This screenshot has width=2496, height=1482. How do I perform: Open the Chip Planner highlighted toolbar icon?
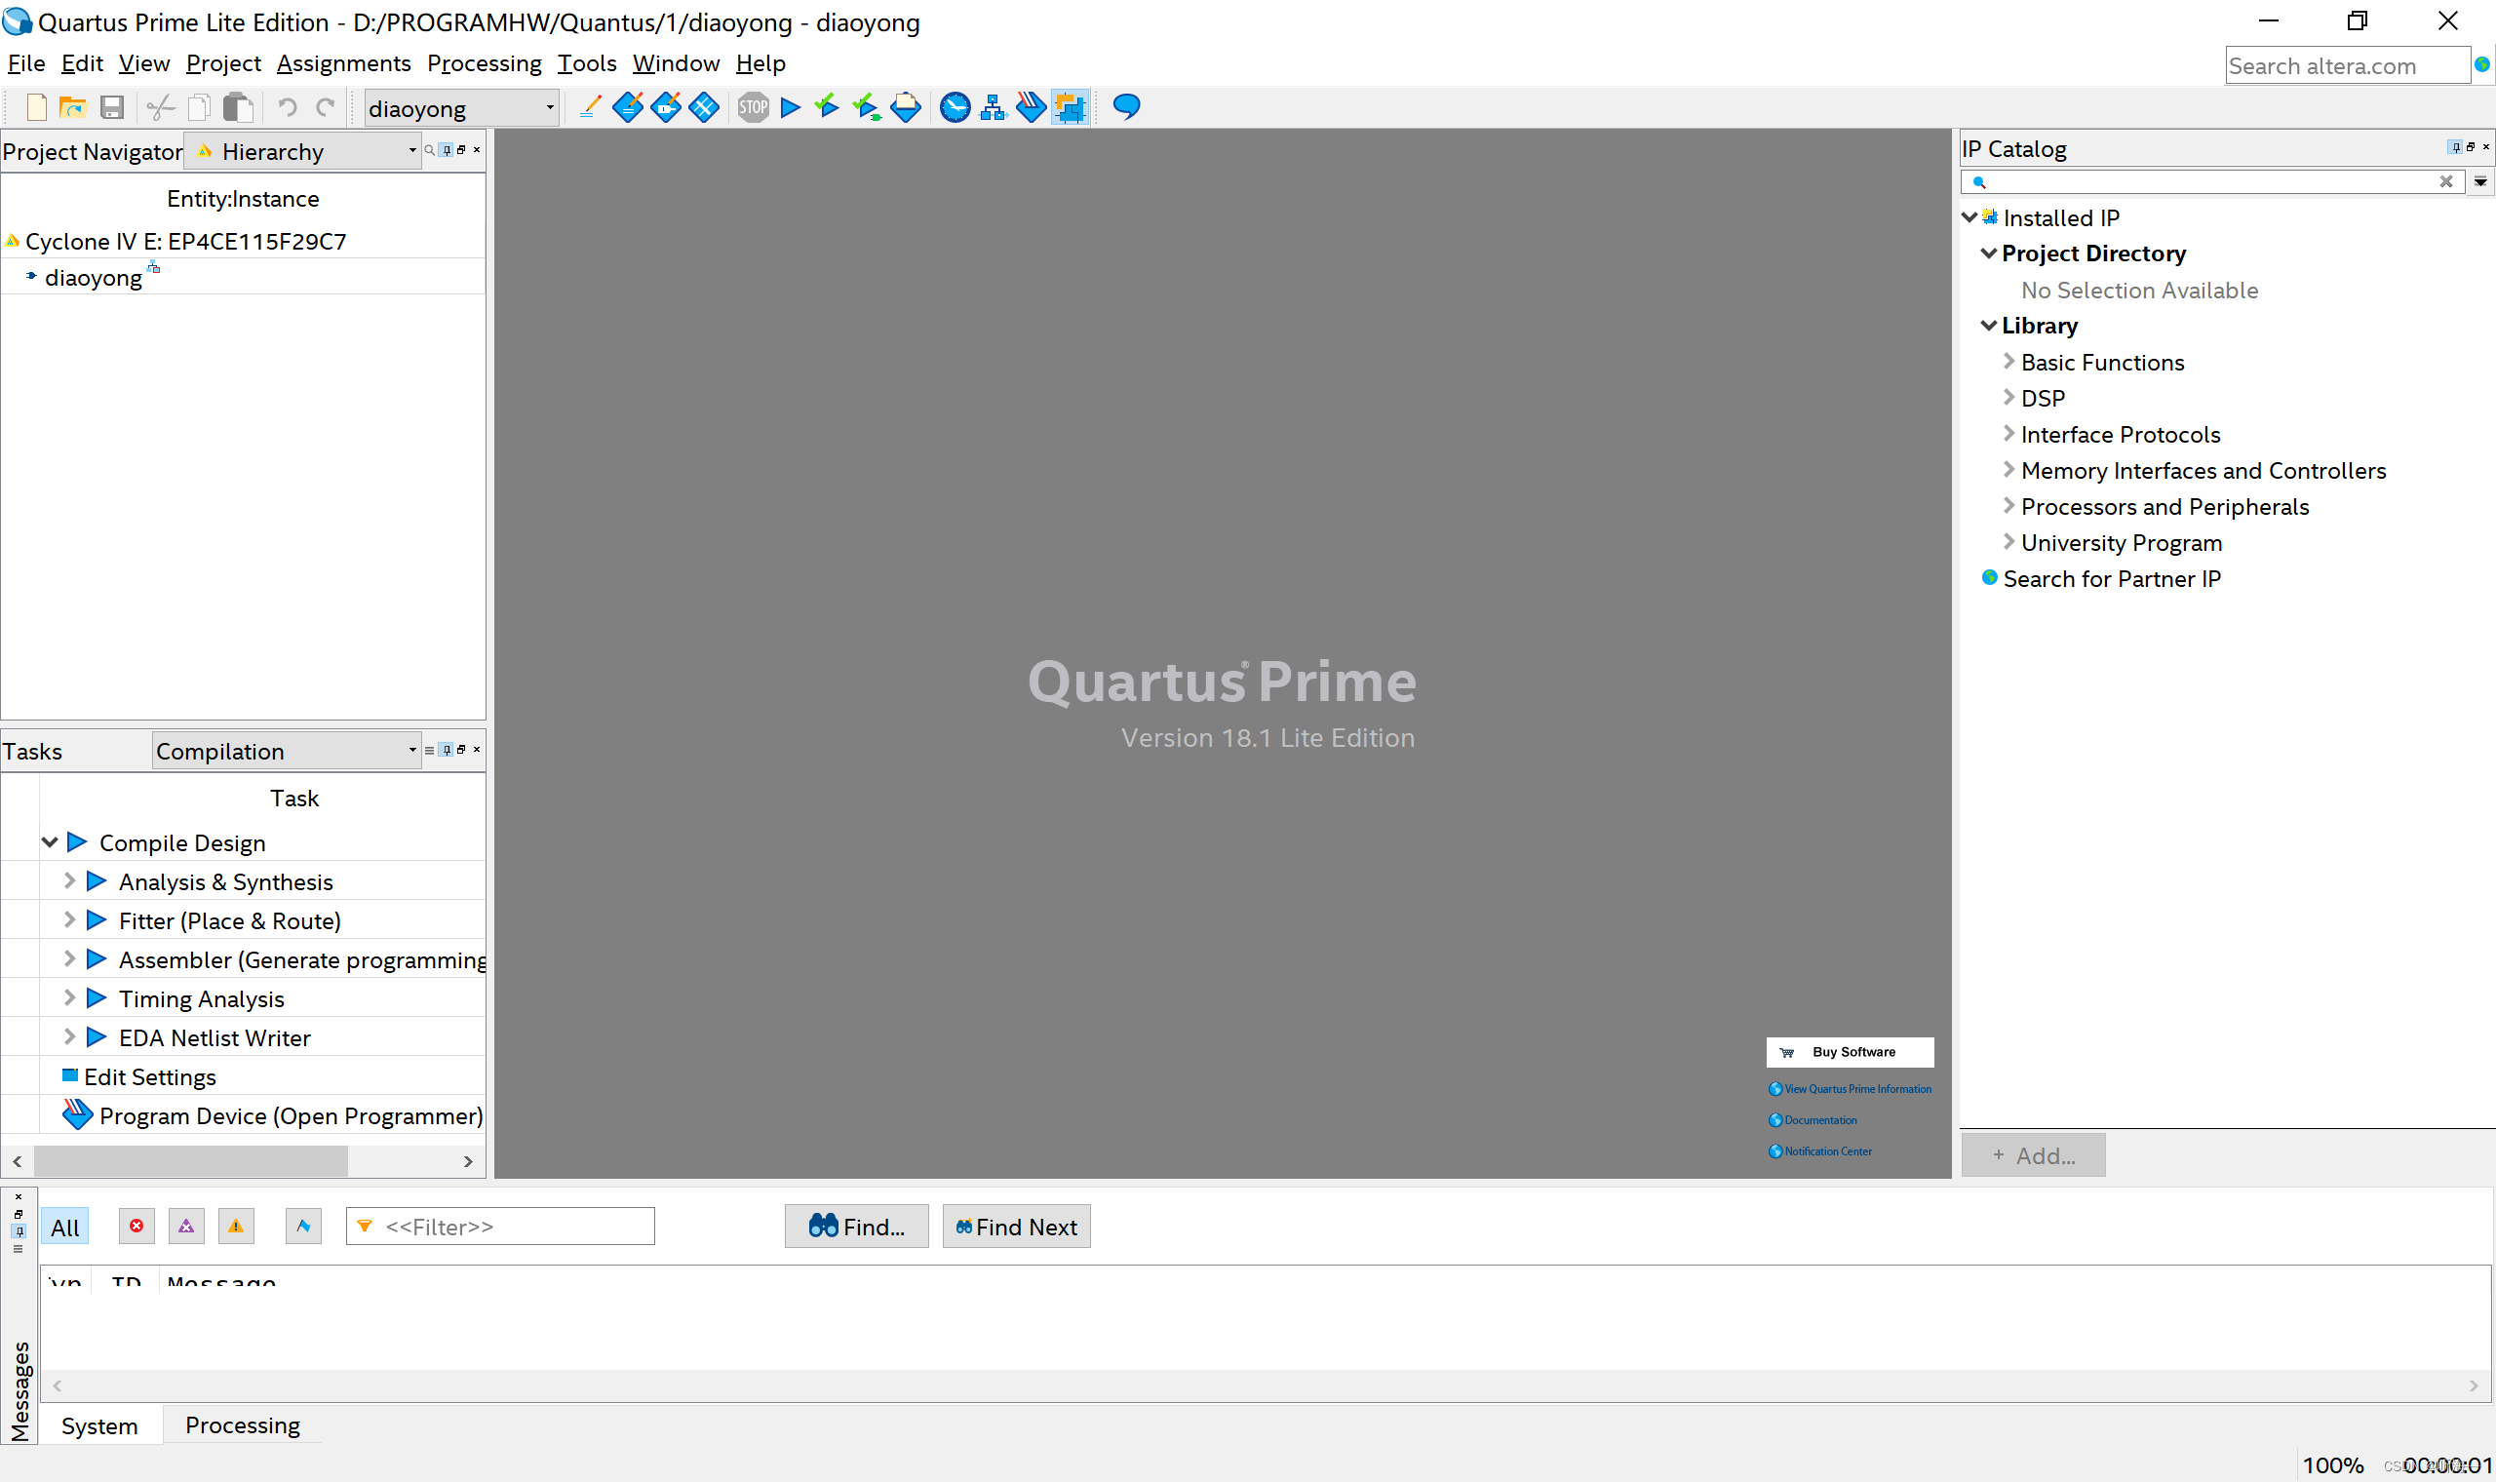[1070, 107]
